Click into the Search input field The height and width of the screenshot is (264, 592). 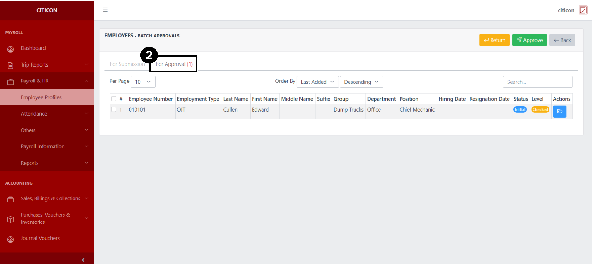537,82
